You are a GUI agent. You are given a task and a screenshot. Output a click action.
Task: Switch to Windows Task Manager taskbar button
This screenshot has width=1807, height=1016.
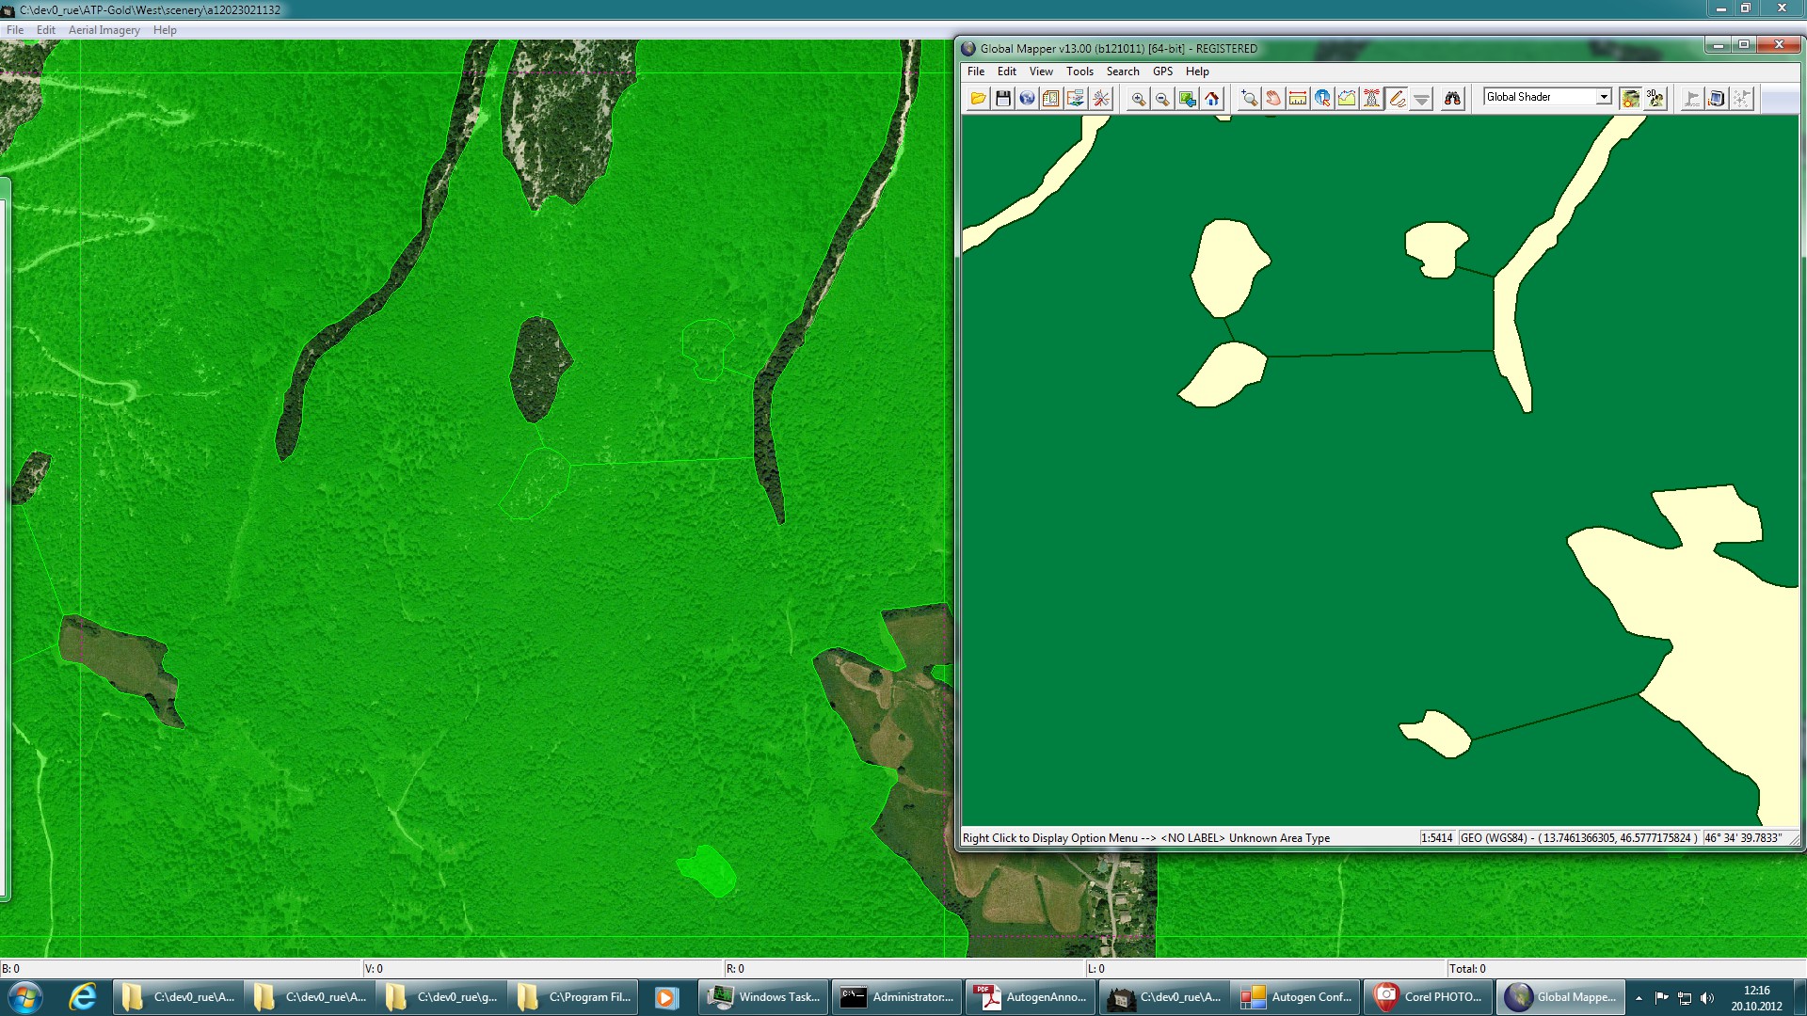(763, 997)
